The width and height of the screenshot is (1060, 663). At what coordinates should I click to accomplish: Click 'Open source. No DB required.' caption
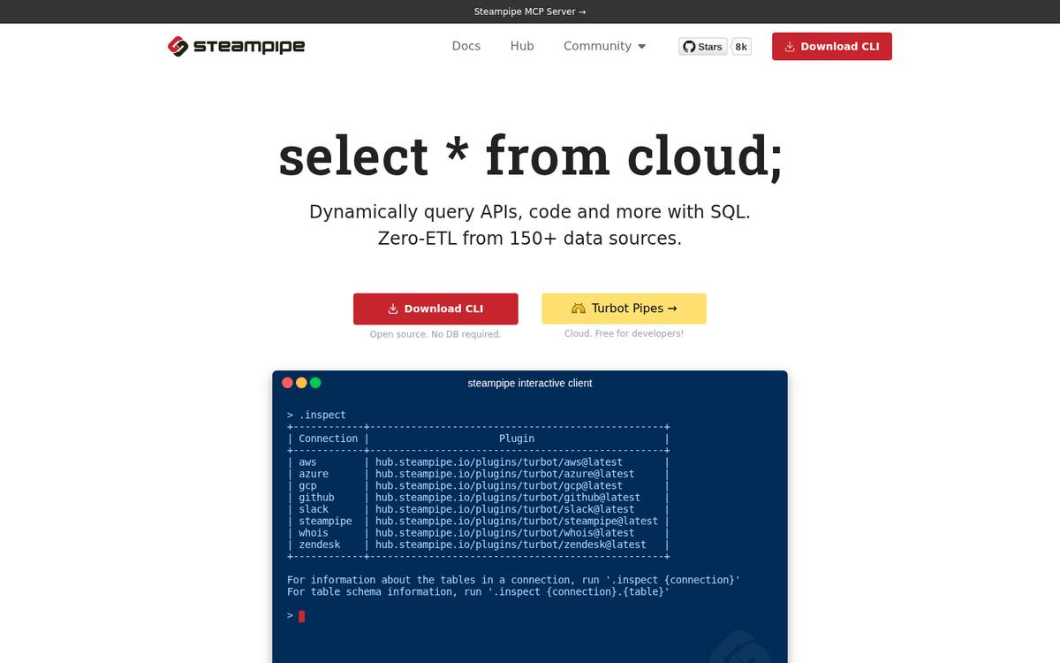[x=435, y=334]
